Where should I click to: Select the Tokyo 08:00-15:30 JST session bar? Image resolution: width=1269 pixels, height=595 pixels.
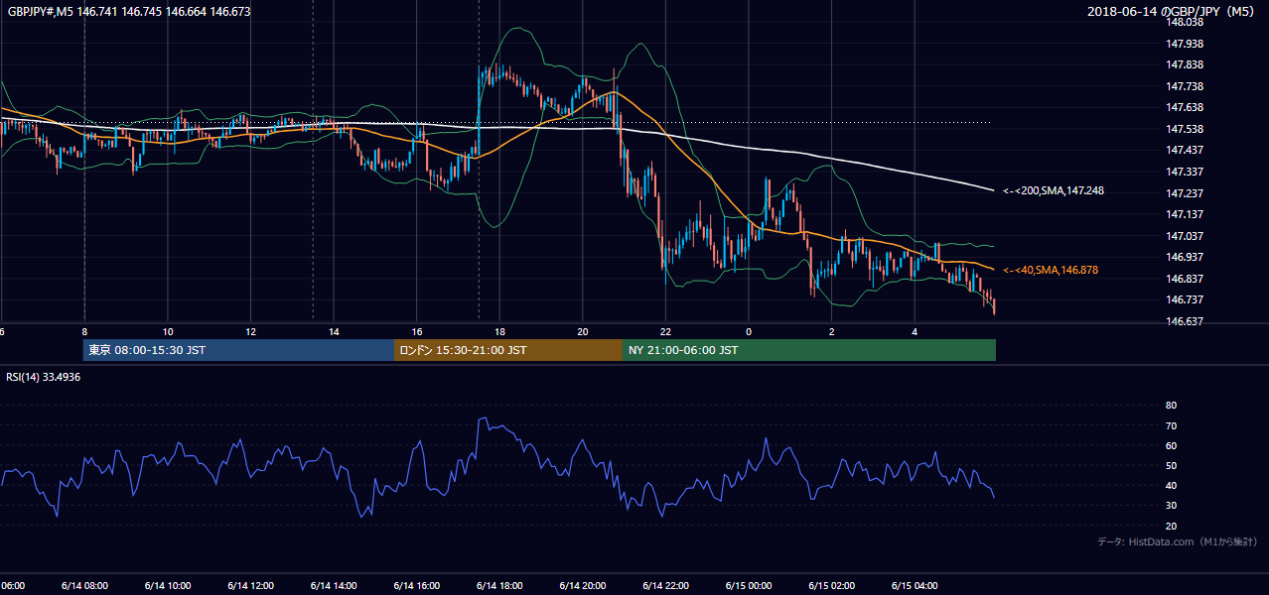pos(238,350)
